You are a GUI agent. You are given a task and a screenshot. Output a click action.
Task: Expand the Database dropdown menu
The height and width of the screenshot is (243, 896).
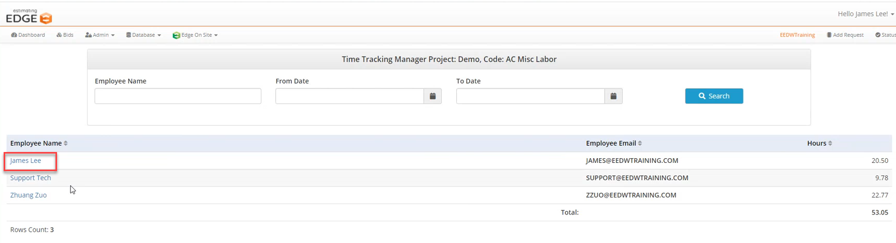coord(144,35)
